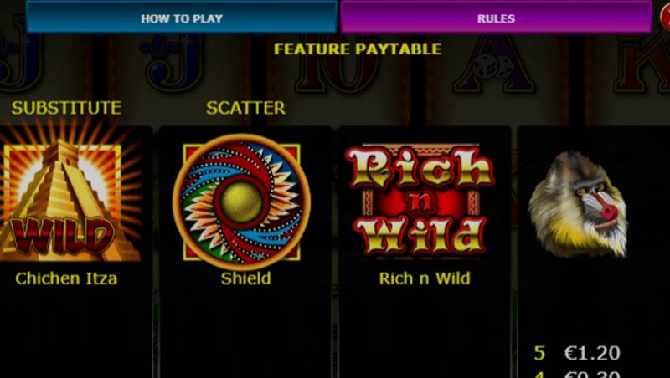Close the paytable with the red button

pos(665,17)
